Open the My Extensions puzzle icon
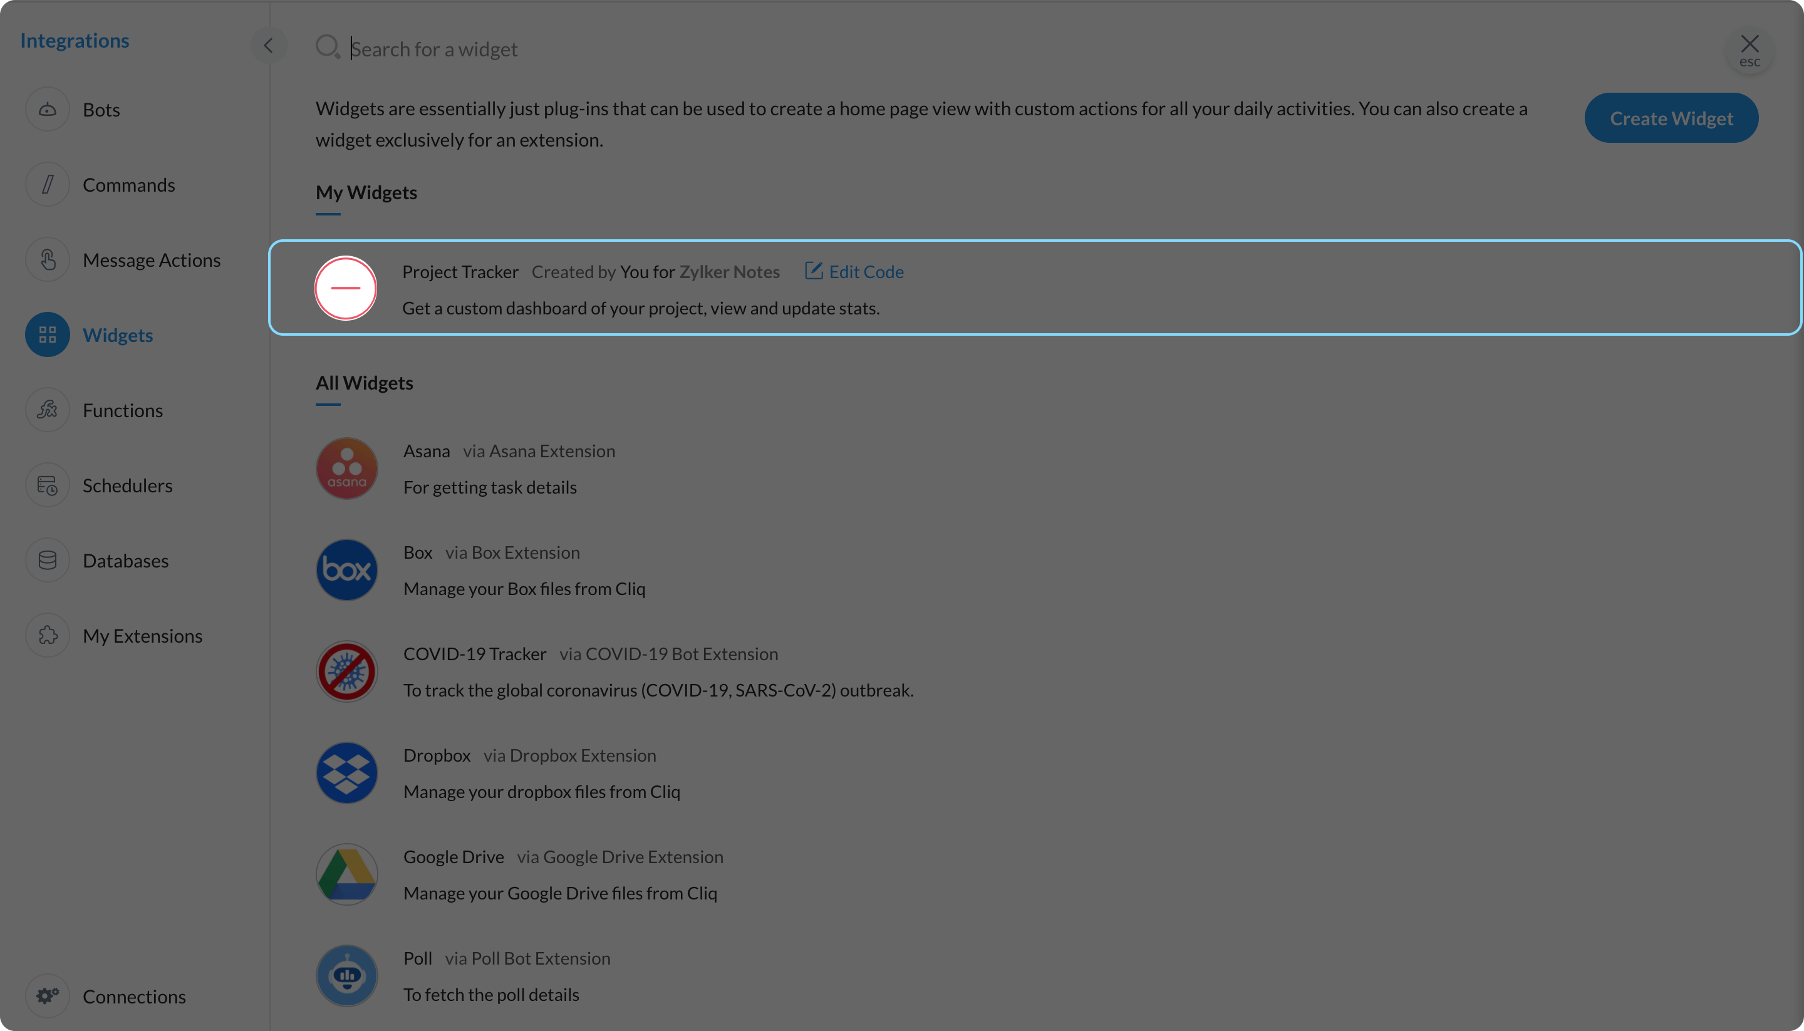This screenshot has width=1804, height=1031. pyautogui.click(x=48, y=635)
